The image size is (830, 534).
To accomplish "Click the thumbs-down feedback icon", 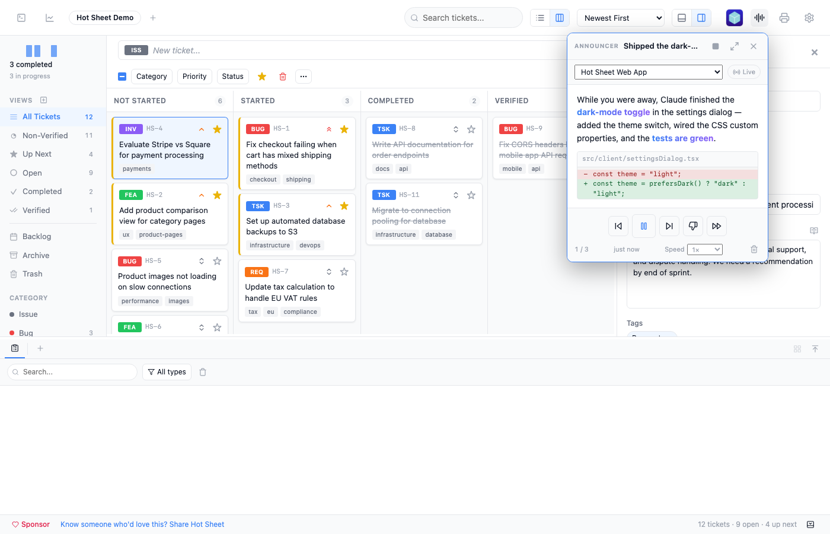I will pyautogui.click(x=693, y=226).
